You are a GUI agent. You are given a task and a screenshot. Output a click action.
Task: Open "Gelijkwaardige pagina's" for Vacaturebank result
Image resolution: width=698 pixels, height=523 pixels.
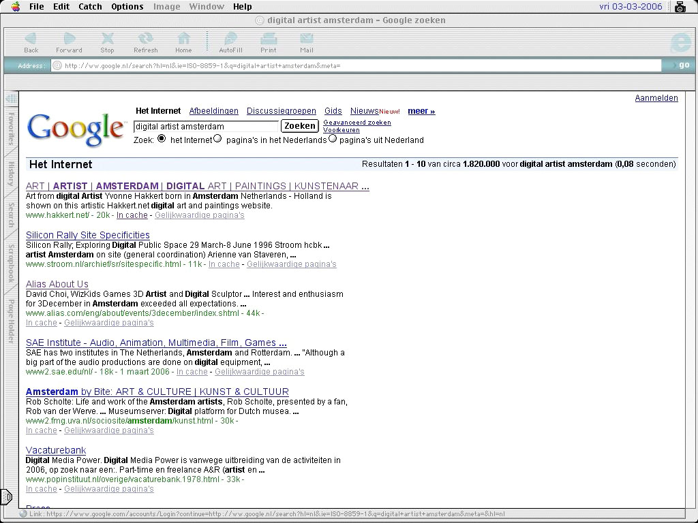(x=108, y=489)
